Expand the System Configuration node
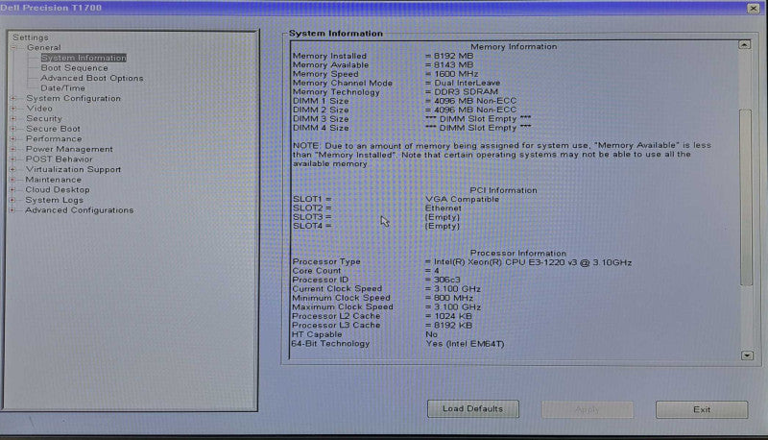Viewport: 768px width, 440px height. point(13,99)
